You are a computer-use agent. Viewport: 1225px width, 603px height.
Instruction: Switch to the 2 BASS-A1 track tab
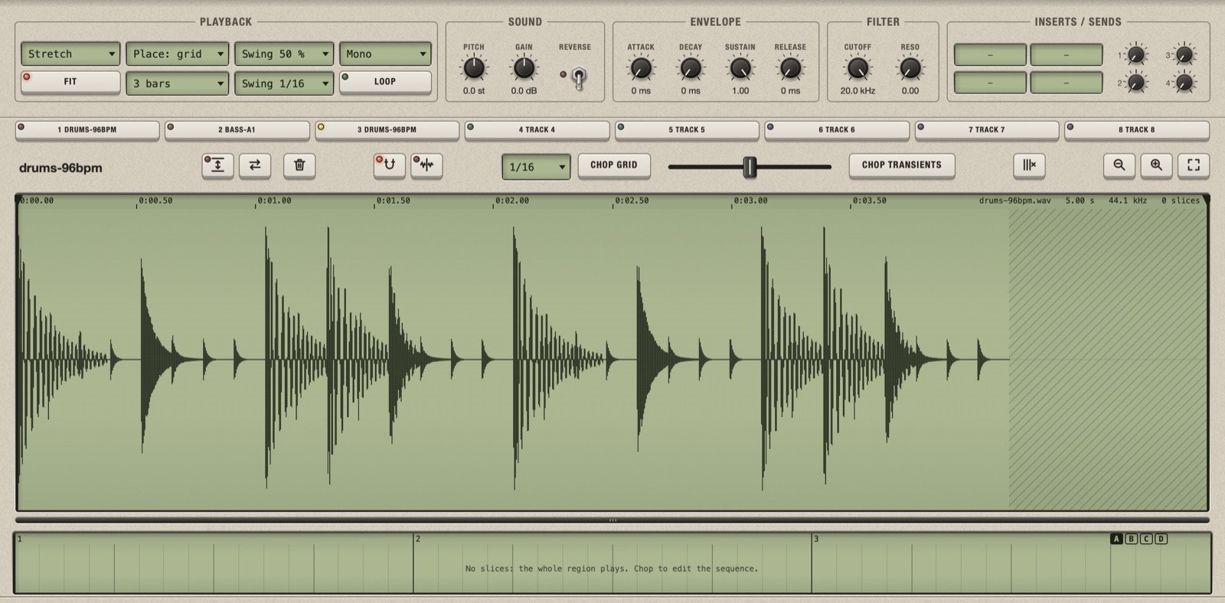pyautogui.click(x=237, y=130)
